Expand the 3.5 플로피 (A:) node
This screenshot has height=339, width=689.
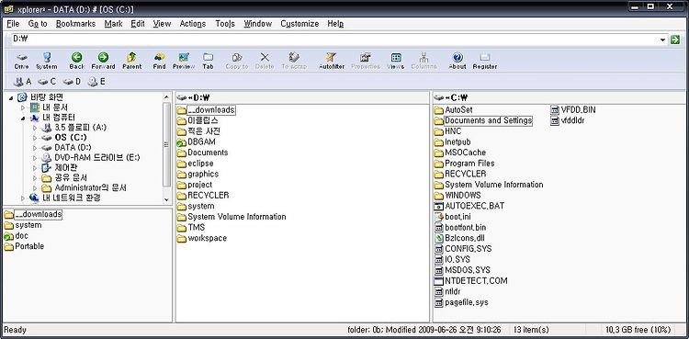[x=35, y=128]
